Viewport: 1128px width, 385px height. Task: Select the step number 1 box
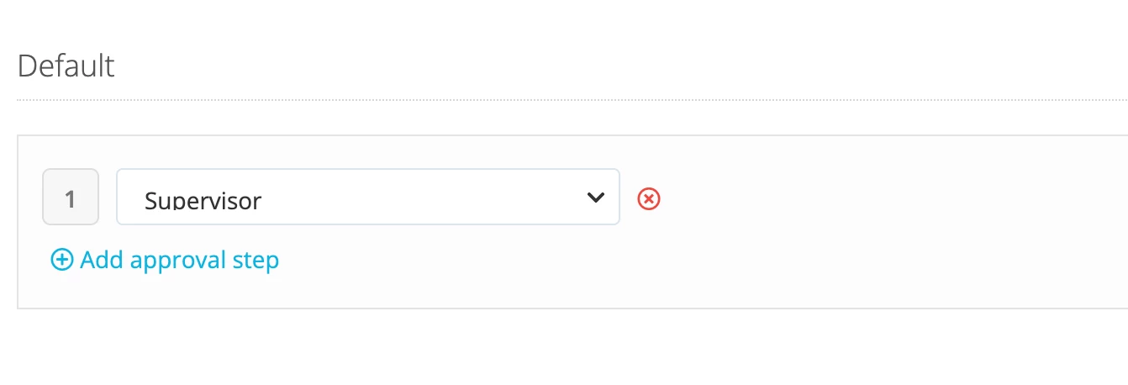[x=71, y=197]
